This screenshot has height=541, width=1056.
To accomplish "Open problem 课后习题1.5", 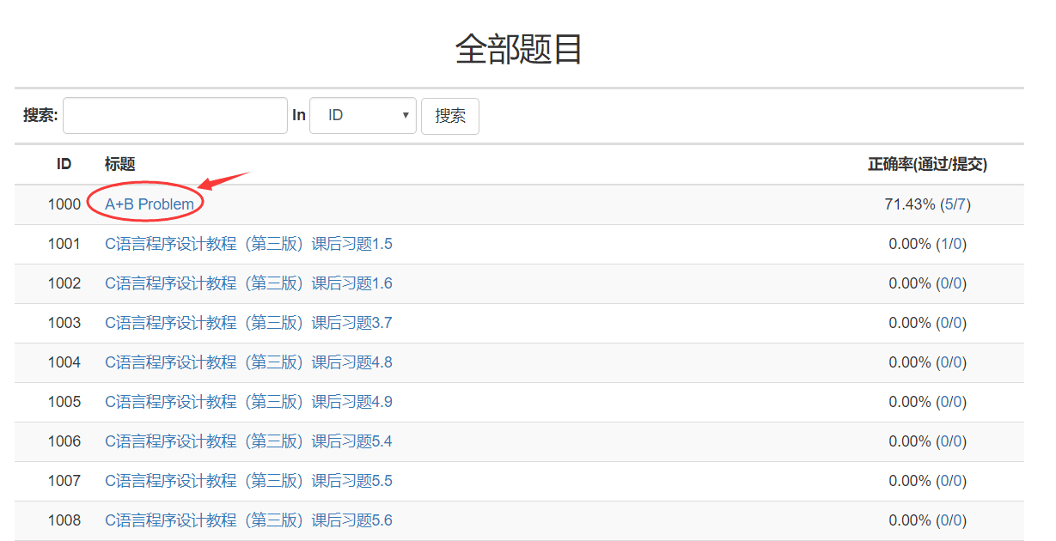I will click(248, 244).
